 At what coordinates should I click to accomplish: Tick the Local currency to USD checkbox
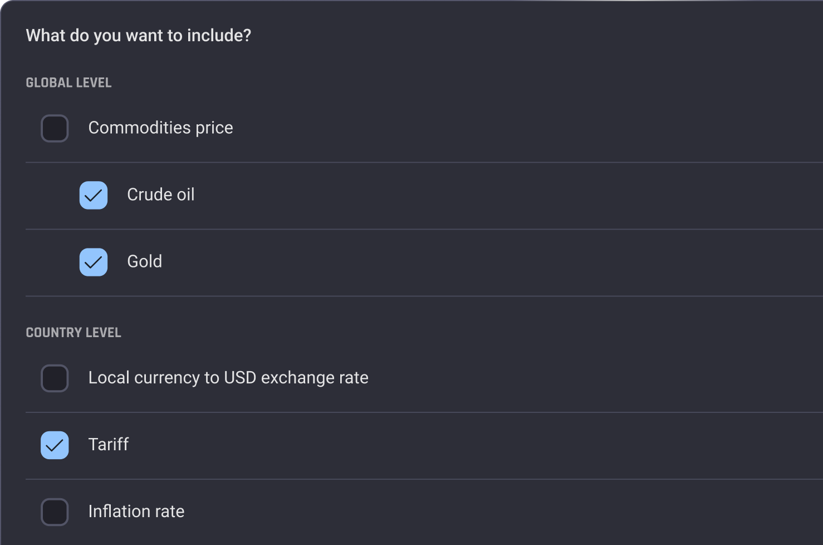[55, 378]
